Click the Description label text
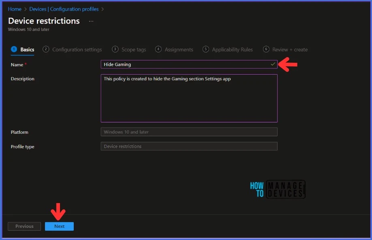The image size is (372, 240). pyautogui.click(x=23, y=79)
